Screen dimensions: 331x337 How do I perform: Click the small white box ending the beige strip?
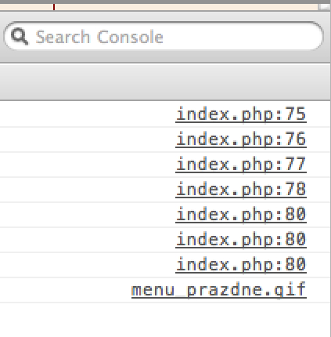[325, 7]
